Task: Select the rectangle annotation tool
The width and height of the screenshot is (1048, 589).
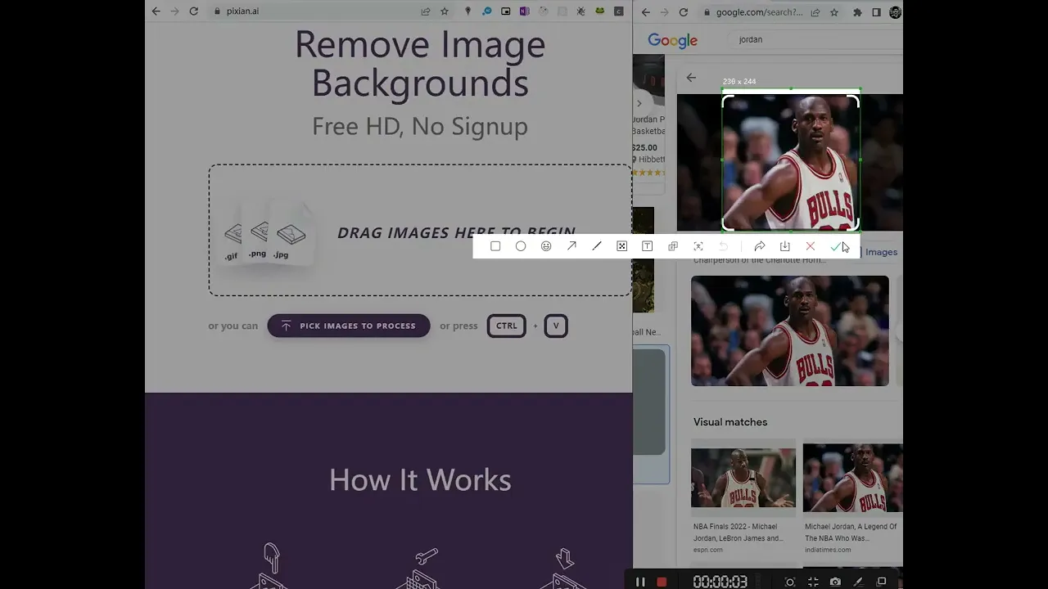Action: tap(495, 246)
